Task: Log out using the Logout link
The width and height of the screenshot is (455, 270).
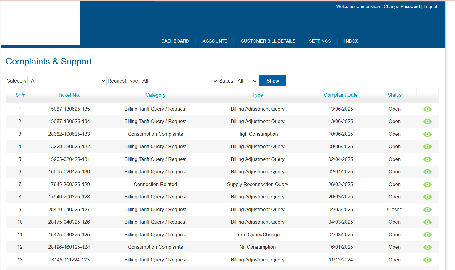Action: (x=430, y=7)
